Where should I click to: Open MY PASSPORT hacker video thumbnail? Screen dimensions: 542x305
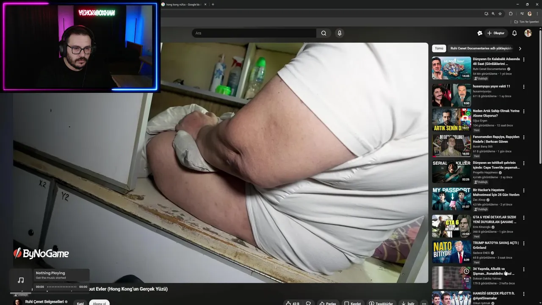[451, 199]
